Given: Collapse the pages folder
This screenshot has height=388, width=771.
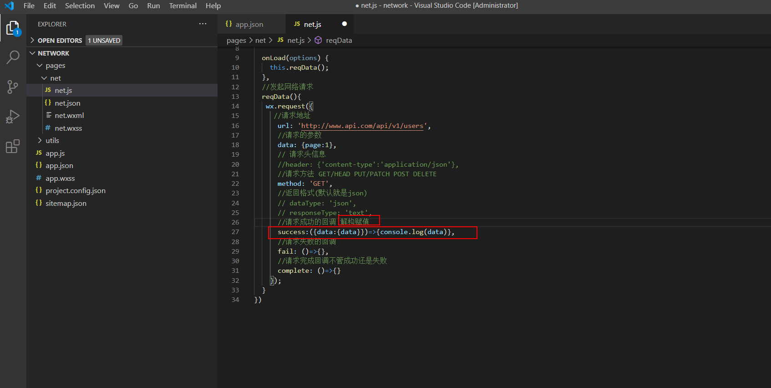Looking at the screenshot, I should [x=40, y=65].
